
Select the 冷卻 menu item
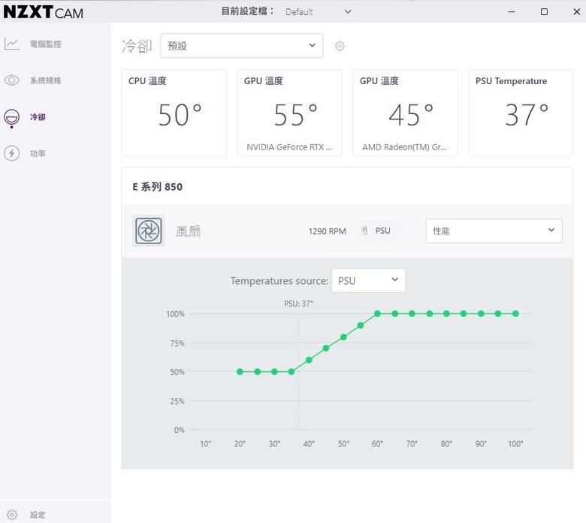[38, 117]
